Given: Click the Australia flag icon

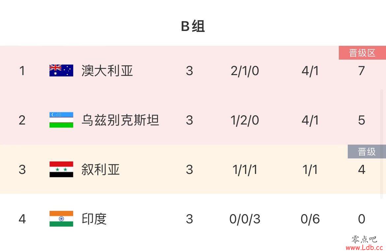Looking at the screenshot, I should [x=61, y=70].
